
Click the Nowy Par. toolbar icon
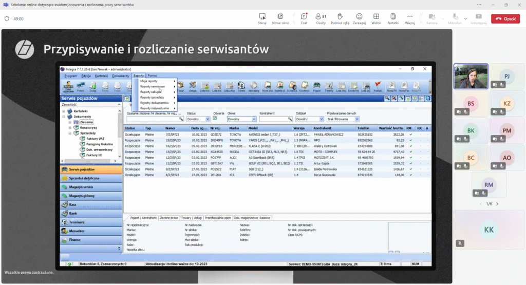404,87
